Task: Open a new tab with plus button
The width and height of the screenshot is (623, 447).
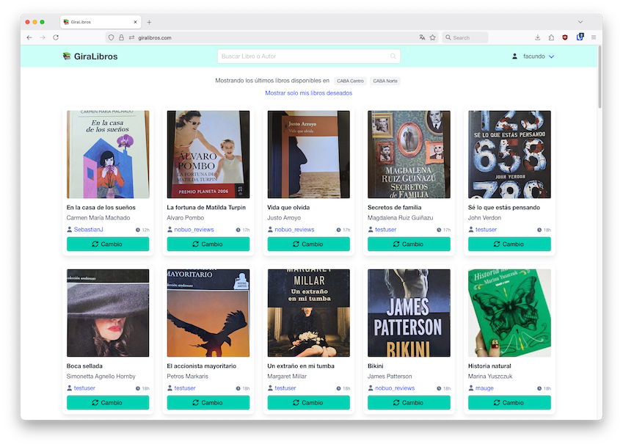Action: click(x=150, y=22)
